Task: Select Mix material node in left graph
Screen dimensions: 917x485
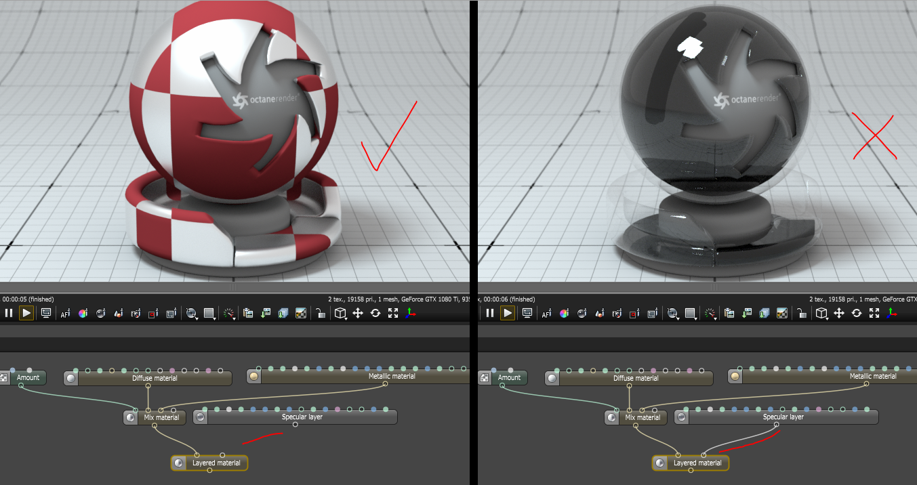Action: click(x=155, y=417)
